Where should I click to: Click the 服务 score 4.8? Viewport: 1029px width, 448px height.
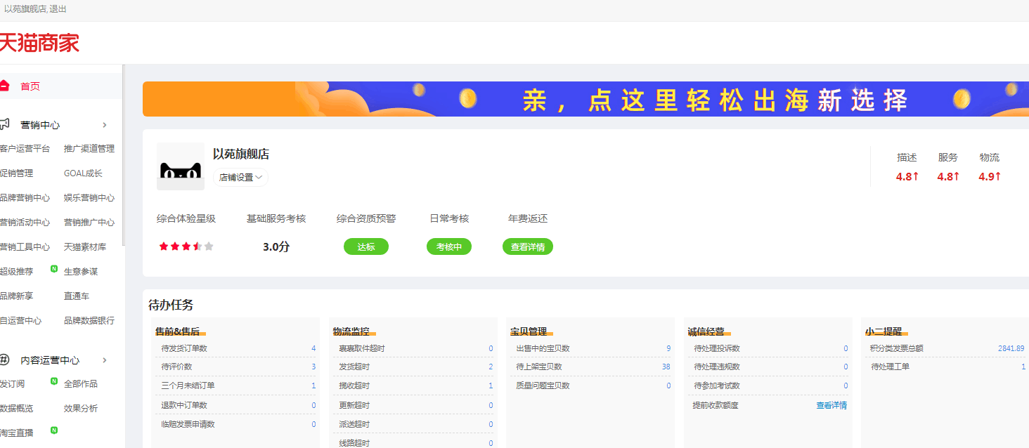coord(948,176)
